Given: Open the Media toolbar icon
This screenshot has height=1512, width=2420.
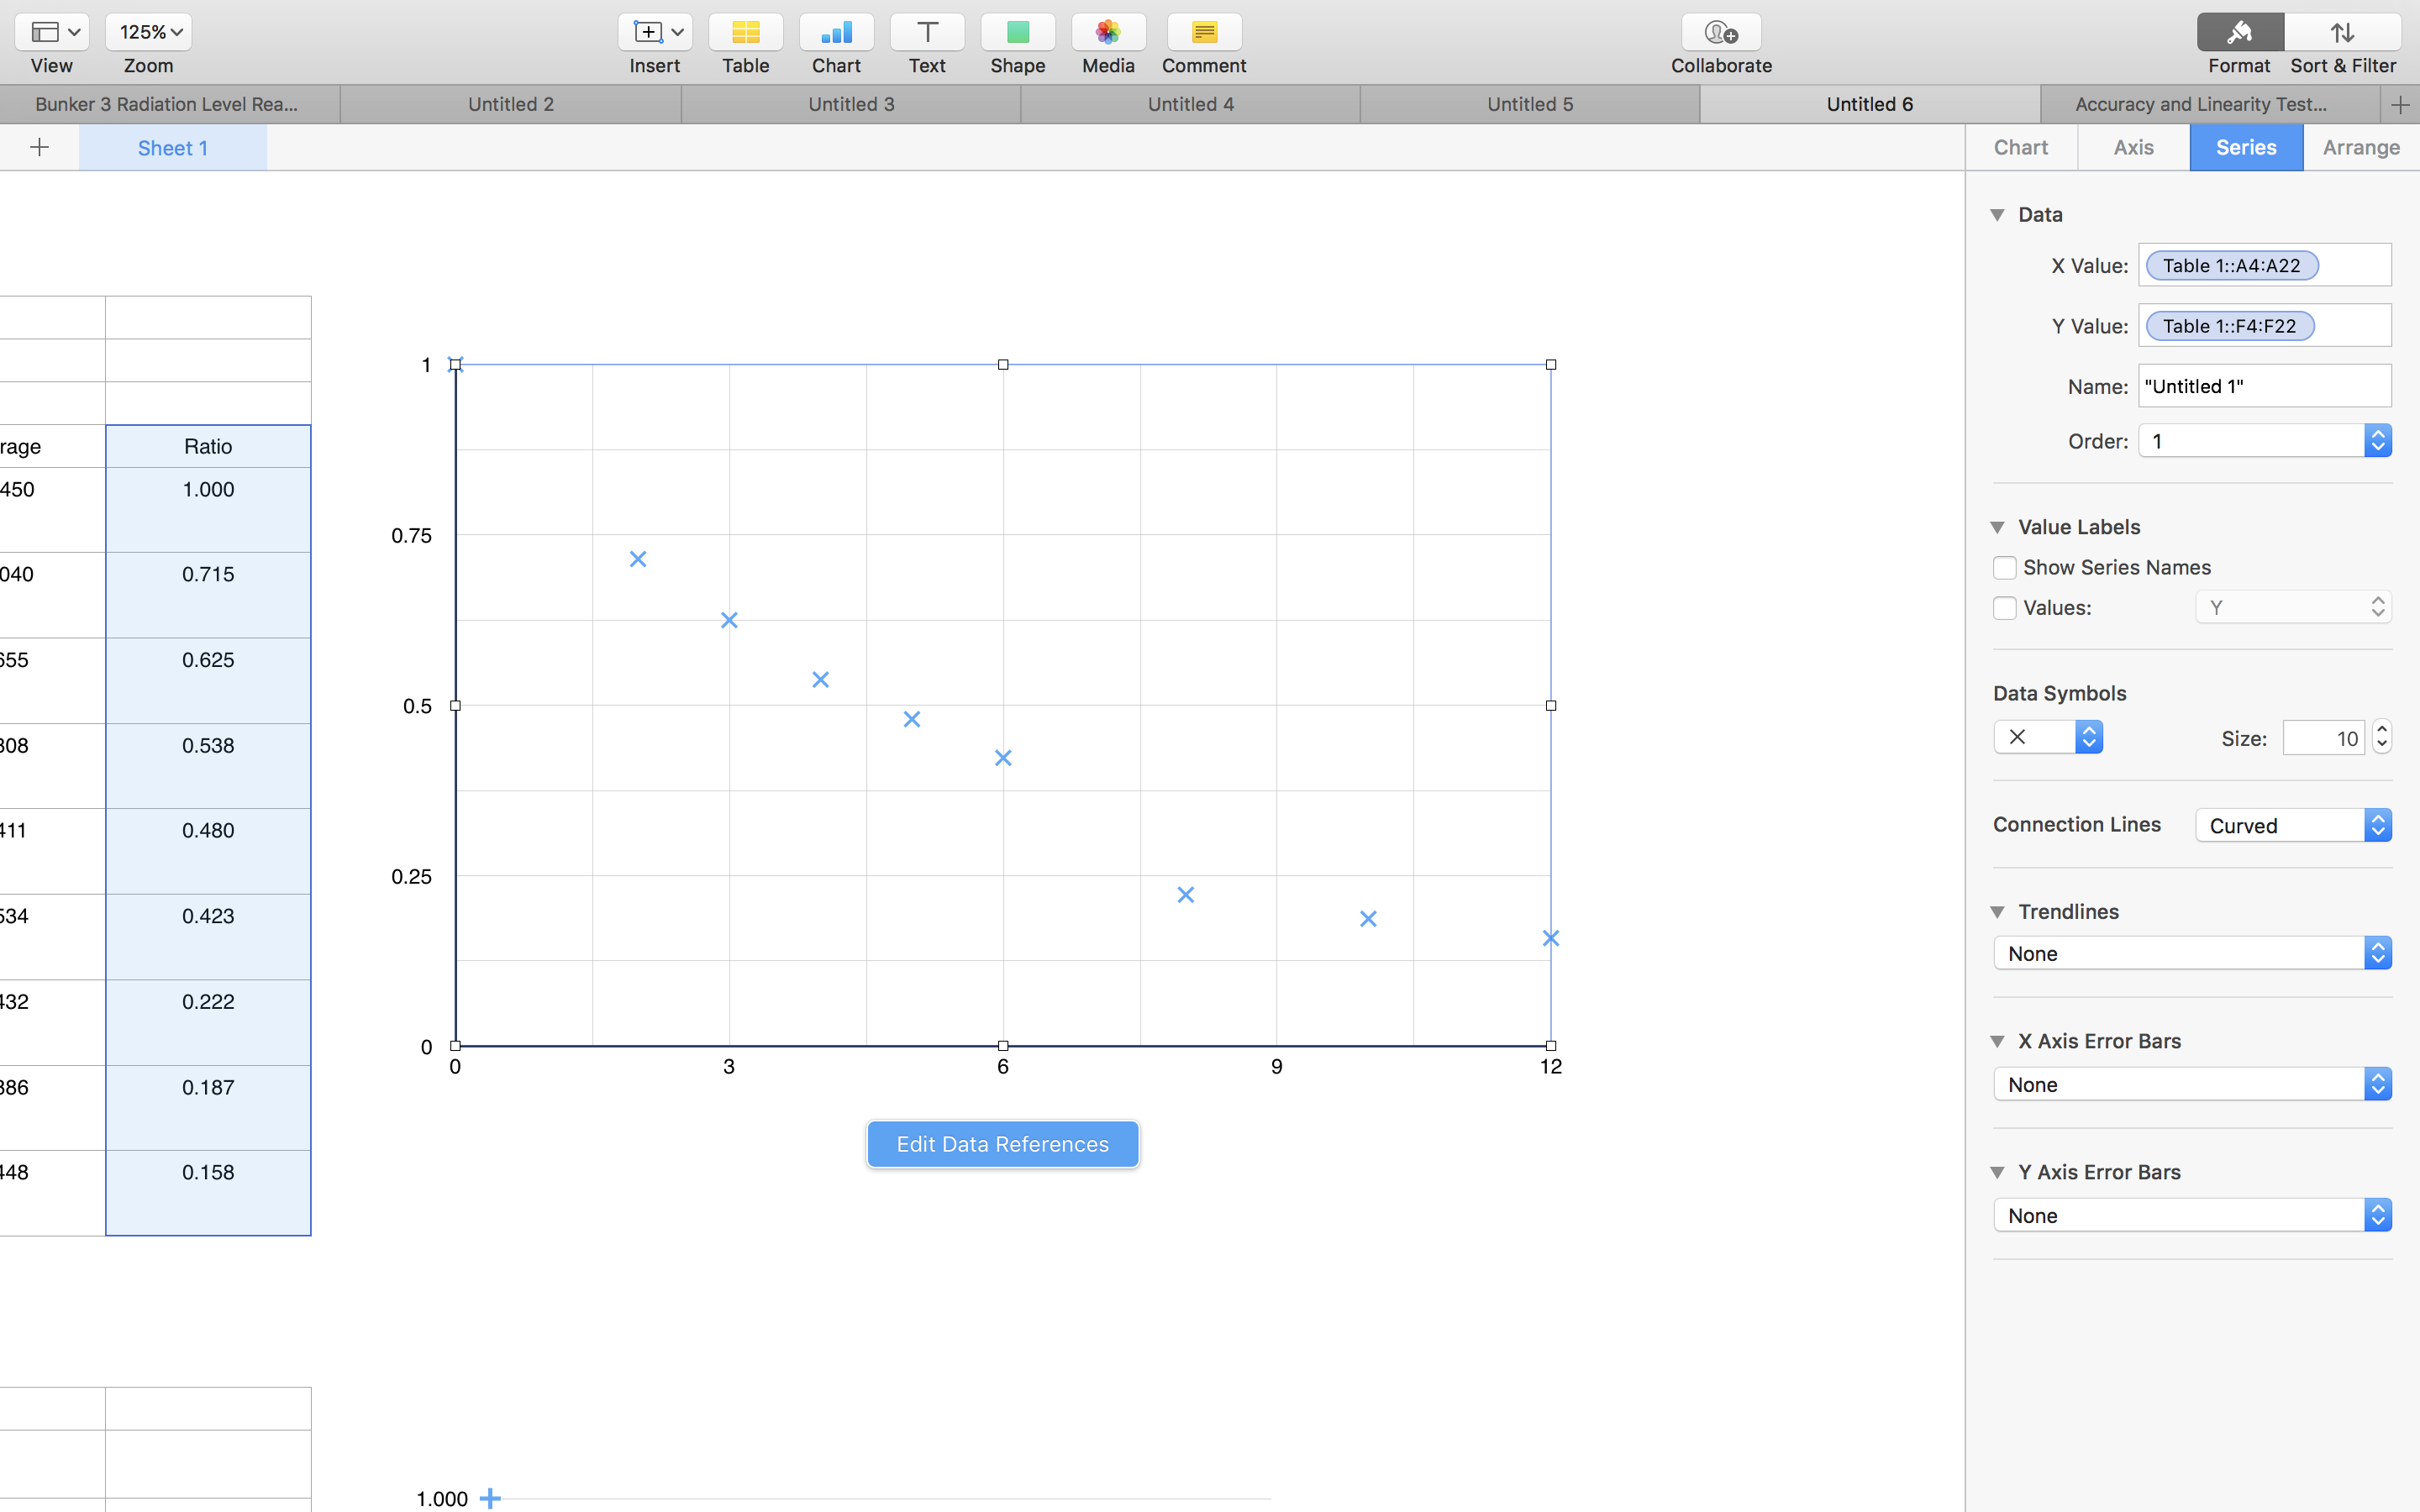Looking at the screenshot, I should click(1107, 33).
